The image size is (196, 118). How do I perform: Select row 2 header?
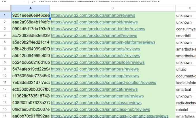point(5,22)
